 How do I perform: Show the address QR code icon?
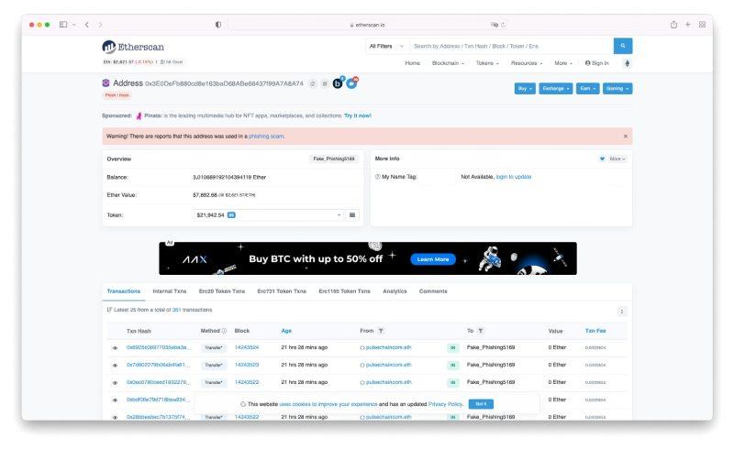325,83
